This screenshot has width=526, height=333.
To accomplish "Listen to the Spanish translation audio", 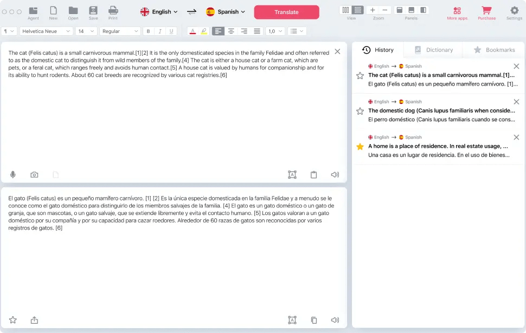I will click(x=335, y=319).
